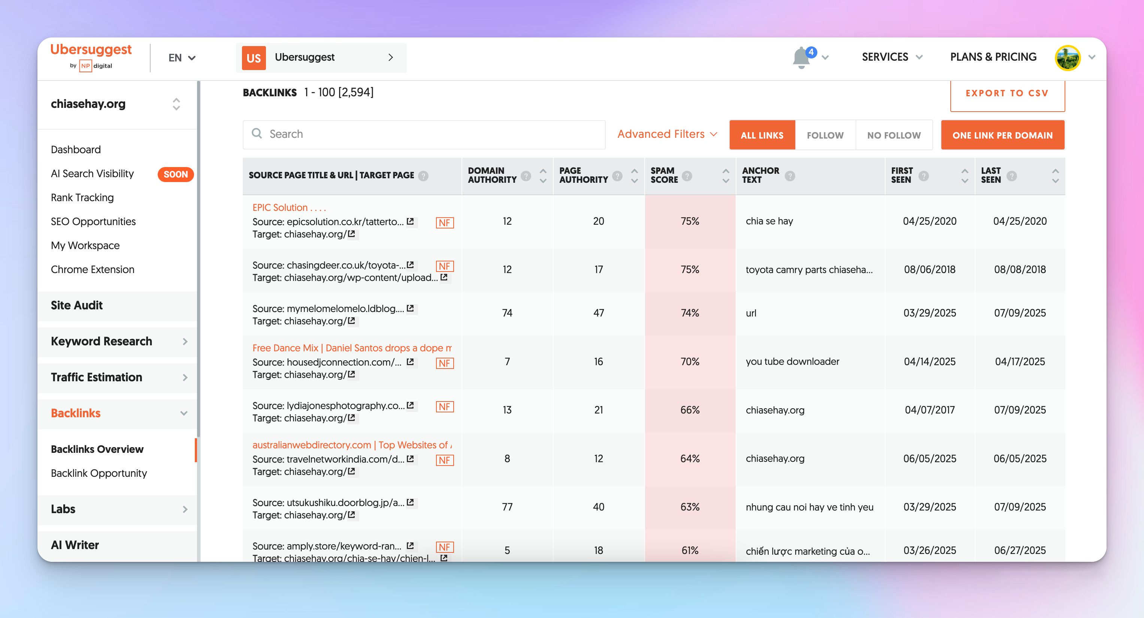Open Site Audit
Screen dimensions: 1144x618
[x=117, y=306]
